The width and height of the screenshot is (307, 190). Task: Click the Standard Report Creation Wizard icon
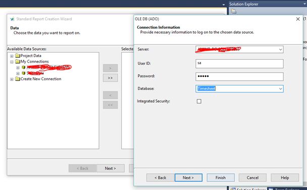point(12,19)
